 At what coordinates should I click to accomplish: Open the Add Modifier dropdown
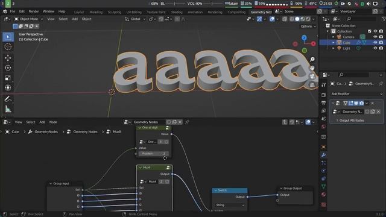[356, 94]
